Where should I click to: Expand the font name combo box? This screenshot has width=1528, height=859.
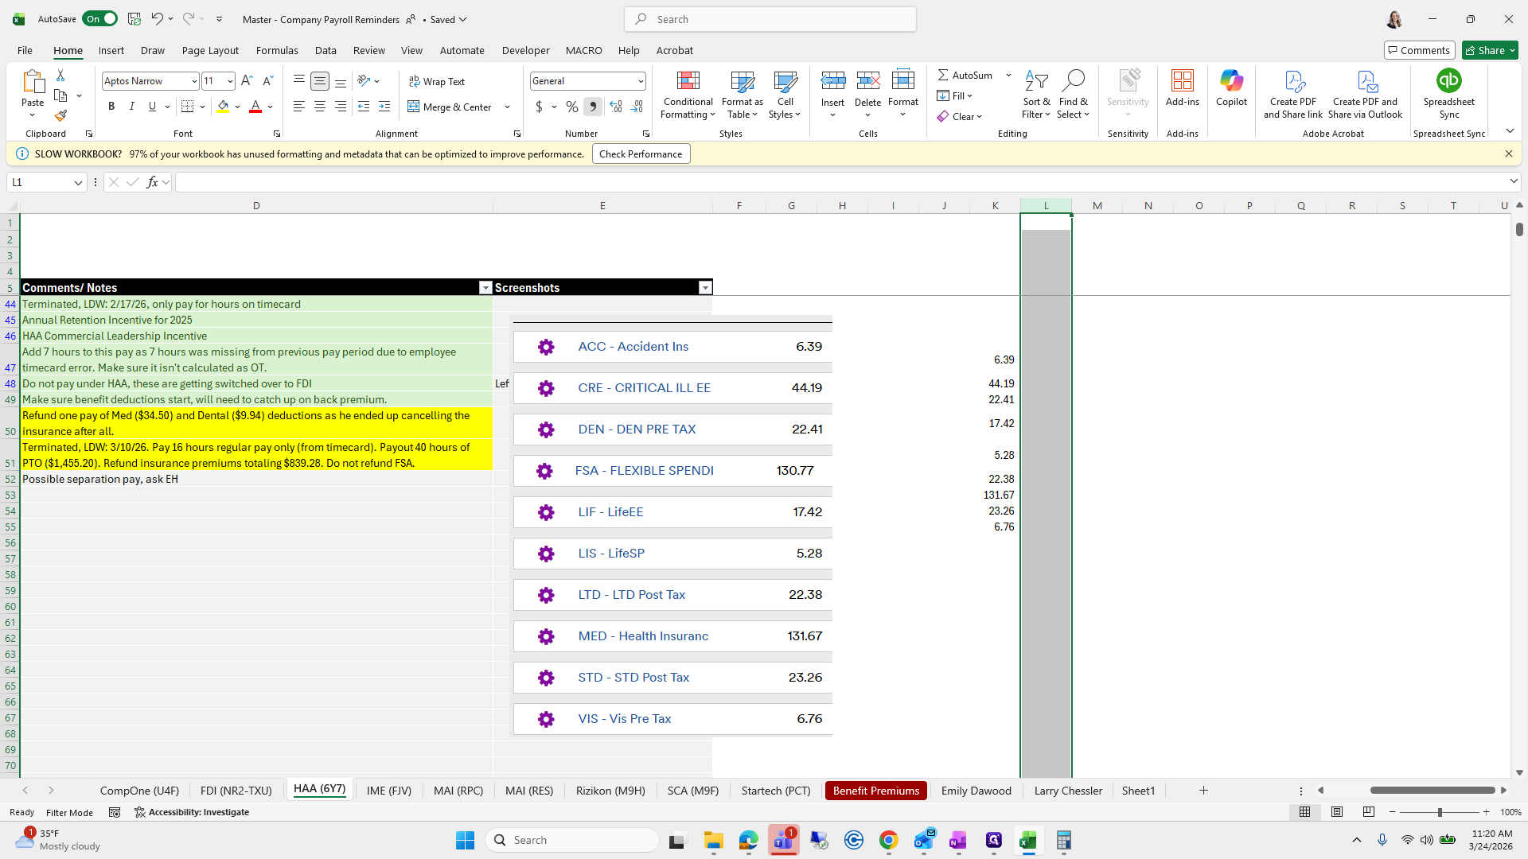pyautogui.click(x=193, y=81)
